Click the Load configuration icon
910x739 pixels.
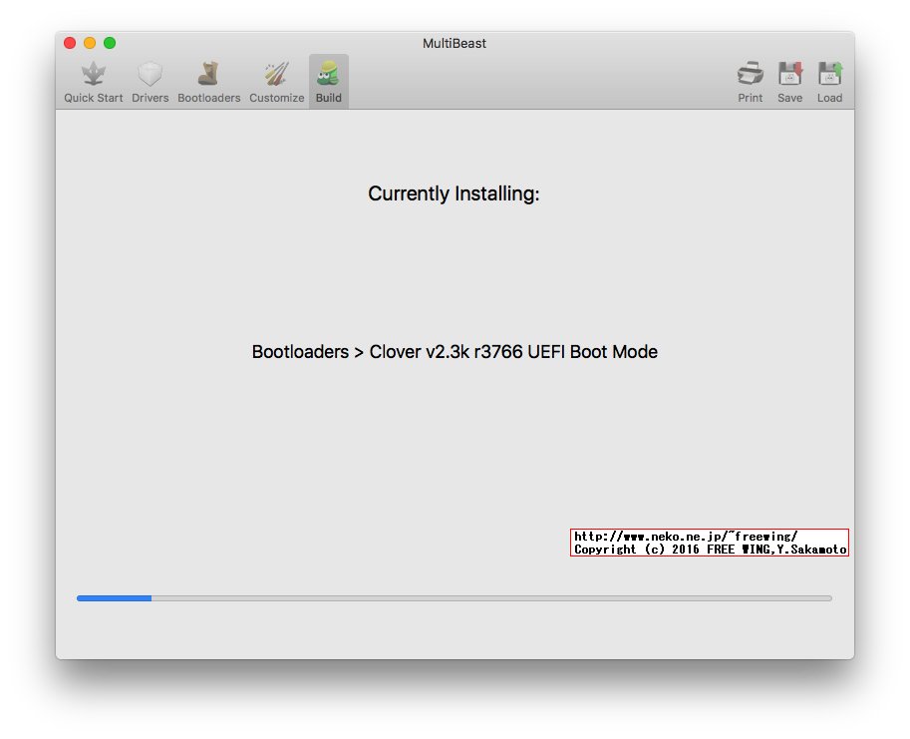pos(830,74)
